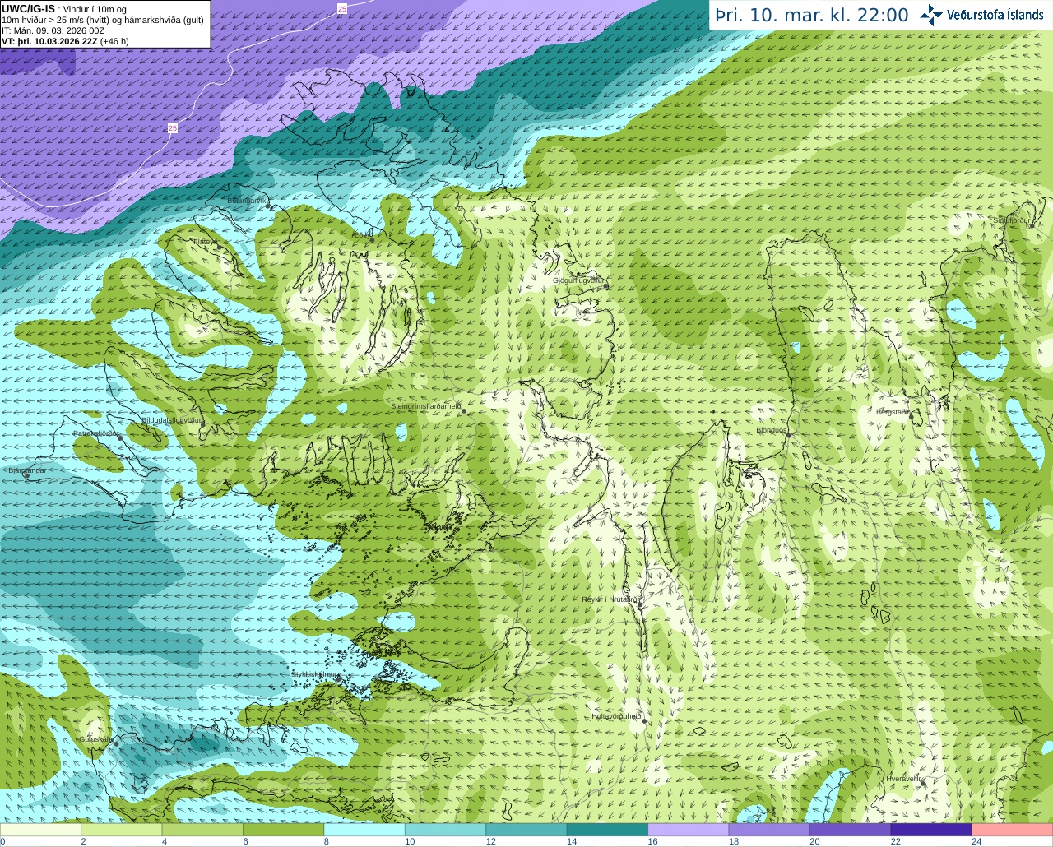This screenshot has width=1053, height=847.
Task: Click the Hveravellir station dot
Action: click(x=924, y=783)
